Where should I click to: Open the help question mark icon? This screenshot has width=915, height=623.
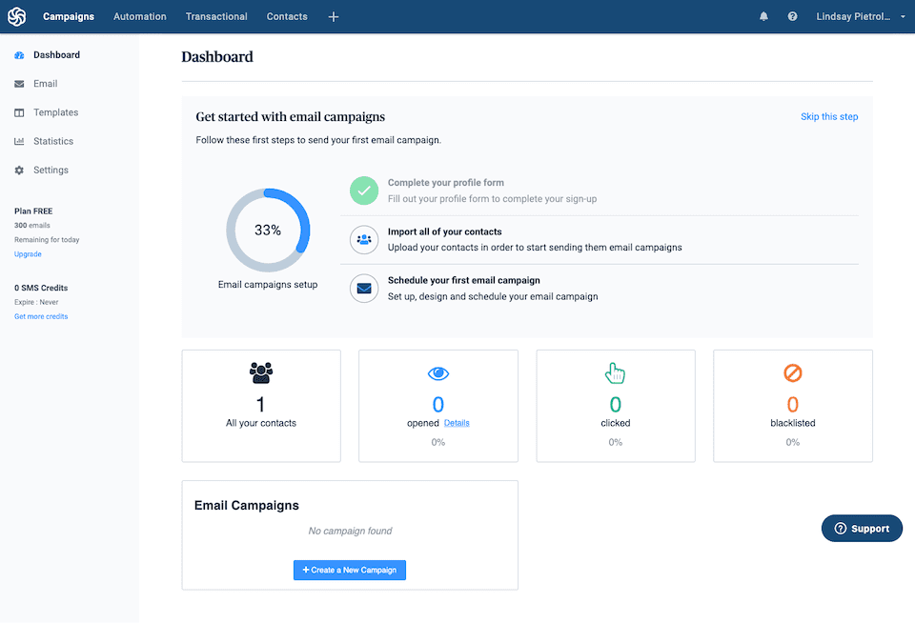(792, 16)
